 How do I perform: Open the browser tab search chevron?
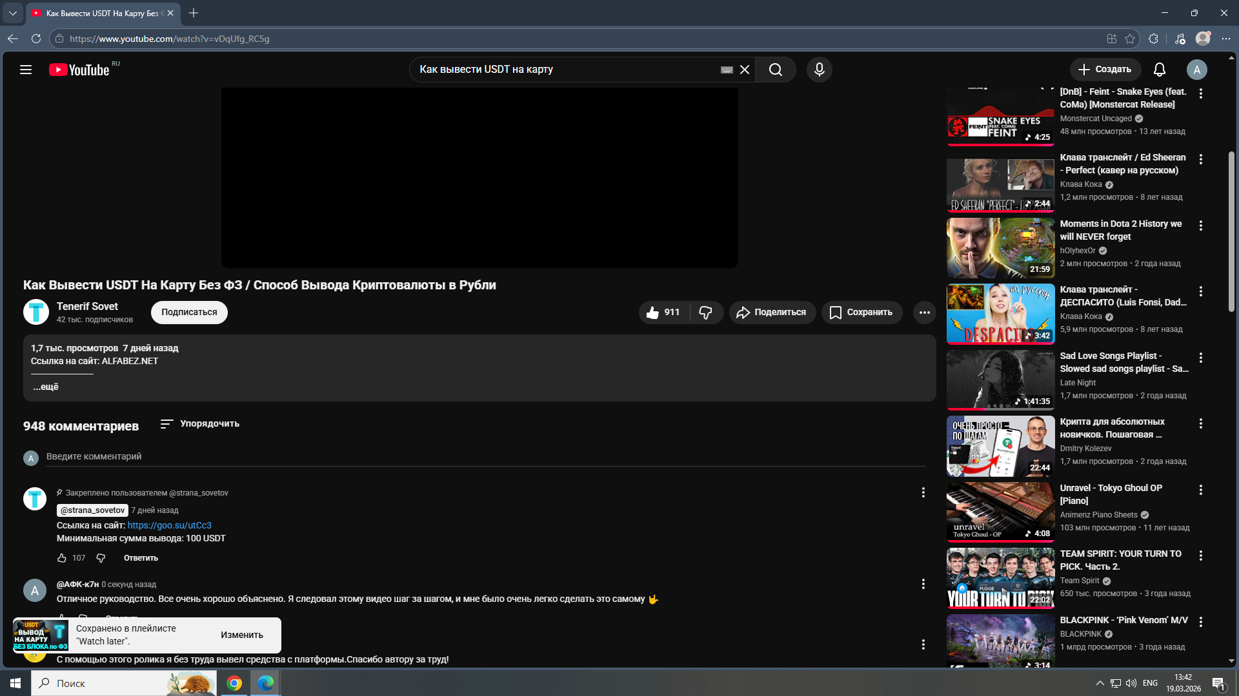point(12,13)
